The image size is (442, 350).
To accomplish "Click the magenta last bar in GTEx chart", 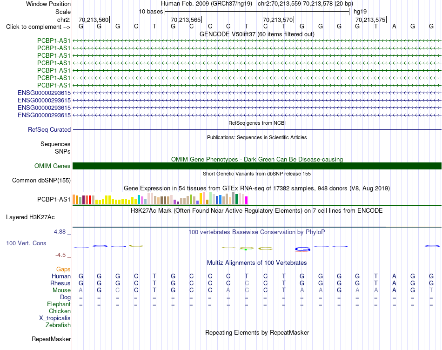I will 246,200.
